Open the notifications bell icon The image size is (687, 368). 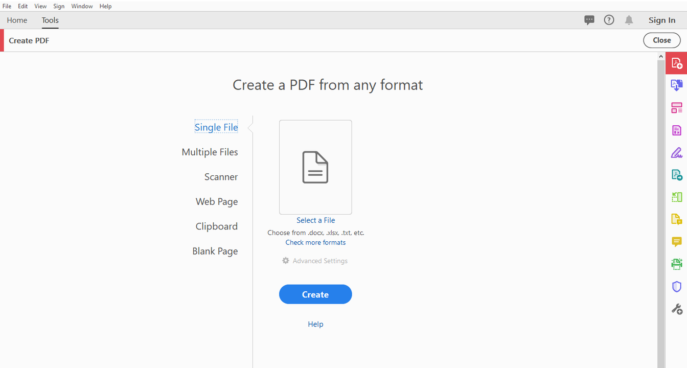(629, 20)
